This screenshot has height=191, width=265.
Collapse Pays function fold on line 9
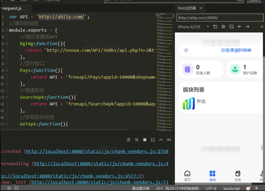coord(7,70)
